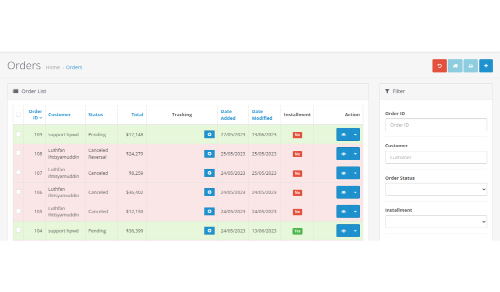Go to Home breadcrumb

point(52,67)
